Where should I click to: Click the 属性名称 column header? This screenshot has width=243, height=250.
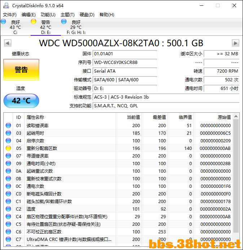click(70, 117)
